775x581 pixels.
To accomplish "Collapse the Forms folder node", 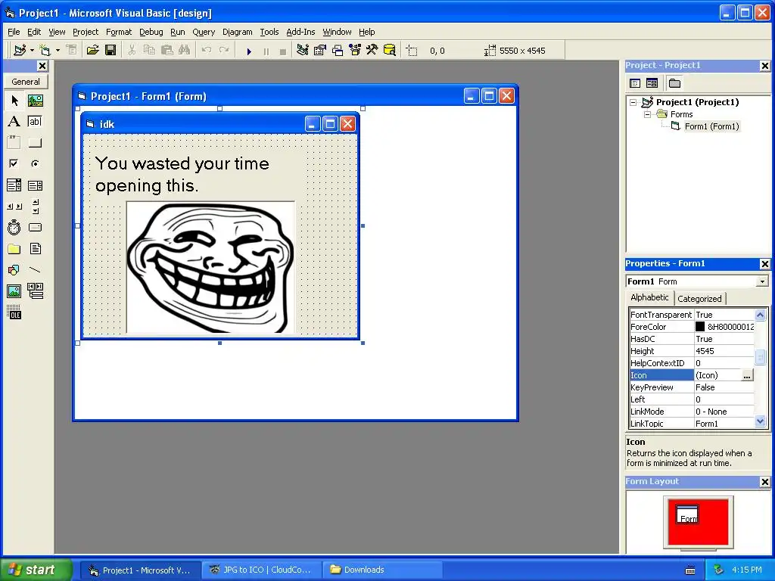I will click(x=647, y=114).
